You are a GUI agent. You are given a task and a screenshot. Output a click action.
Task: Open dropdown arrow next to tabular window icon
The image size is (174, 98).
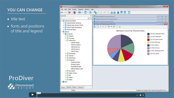coord(88,13)
